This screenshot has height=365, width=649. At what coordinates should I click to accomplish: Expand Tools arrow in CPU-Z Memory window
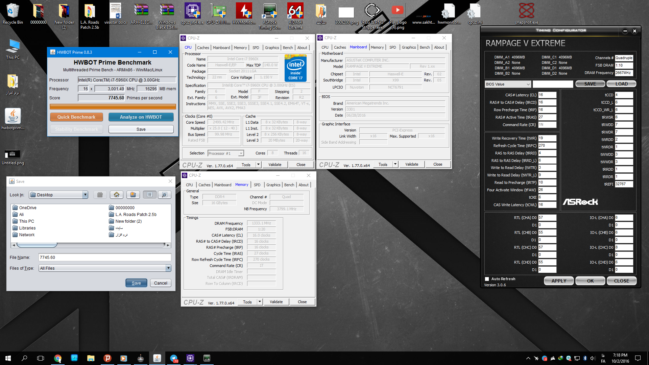[260, 302]
